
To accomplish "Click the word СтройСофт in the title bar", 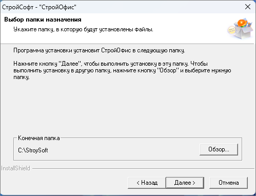I will click(x=17, y=7).
